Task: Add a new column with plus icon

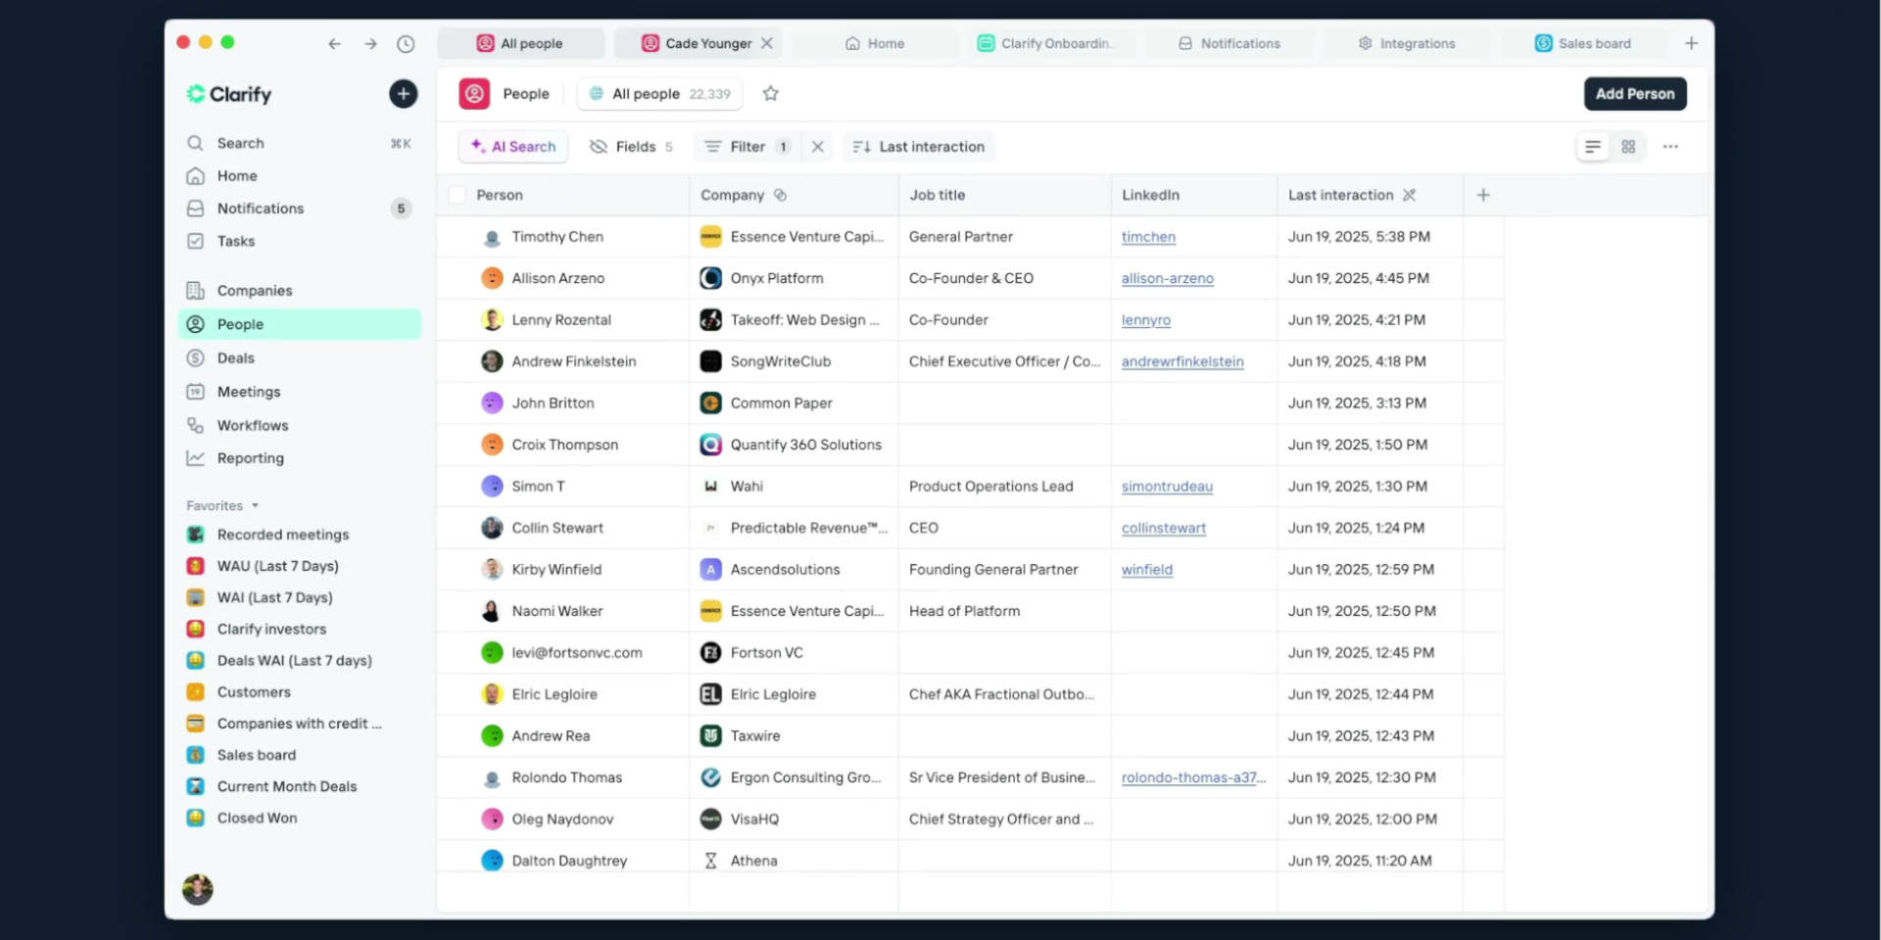Action: point(1483,195)
